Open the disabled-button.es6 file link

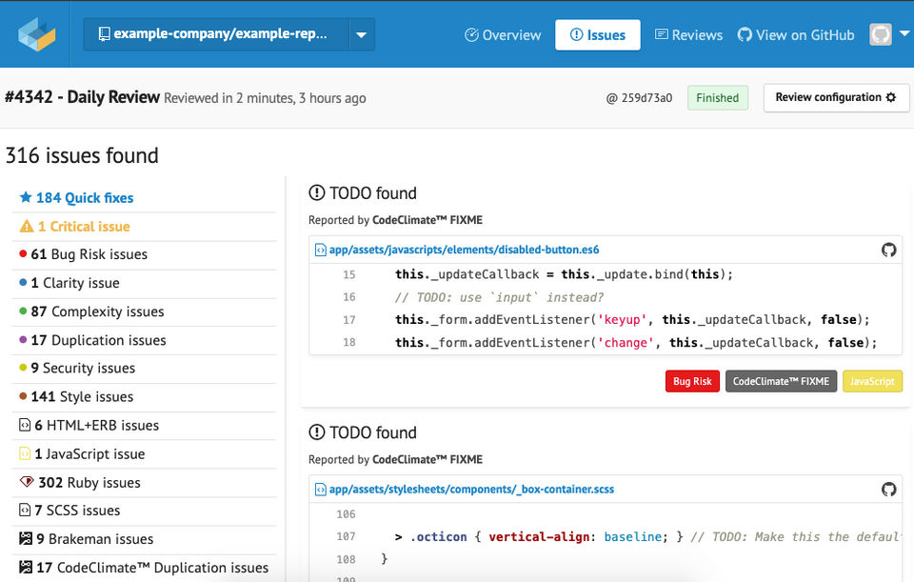(x=464, y=250)
